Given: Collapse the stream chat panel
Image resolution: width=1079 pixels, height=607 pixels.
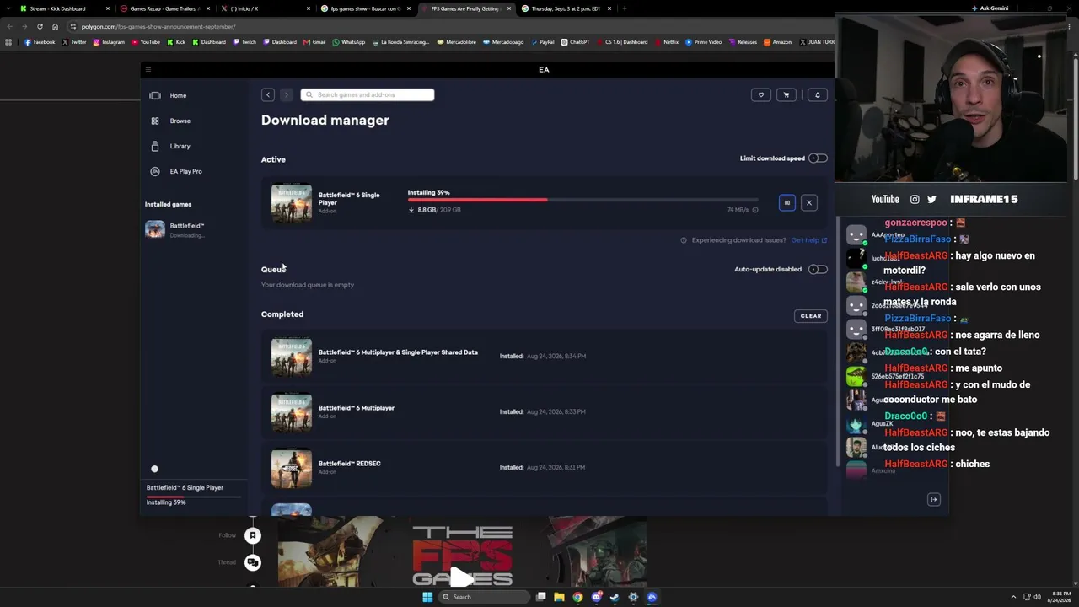Looking at the screenshot, I should click(x=934, y=500).
